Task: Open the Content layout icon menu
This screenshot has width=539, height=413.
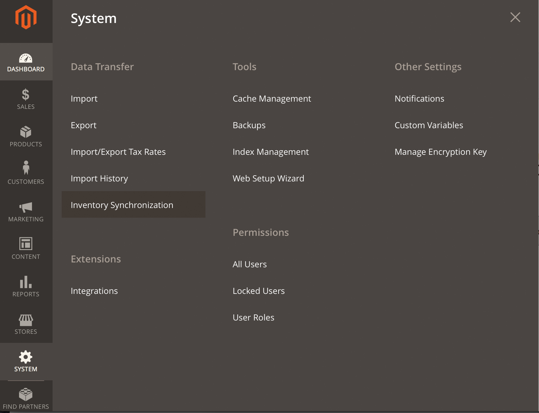Action: pos(26,249)
